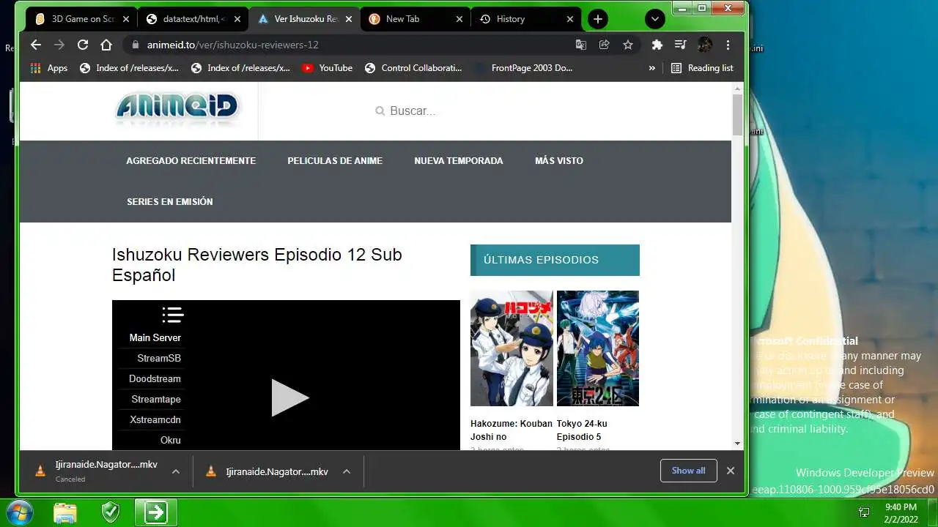Image resolution: width=938 pixels, height=527 pixels.
Task: Toggle the server list hamburger icon
Action: point(172,315)
